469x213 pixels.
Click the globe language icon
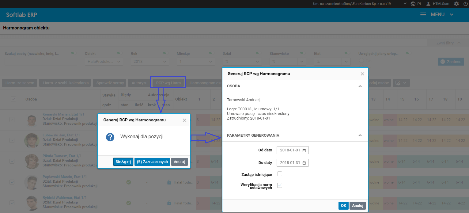(413, 4)
